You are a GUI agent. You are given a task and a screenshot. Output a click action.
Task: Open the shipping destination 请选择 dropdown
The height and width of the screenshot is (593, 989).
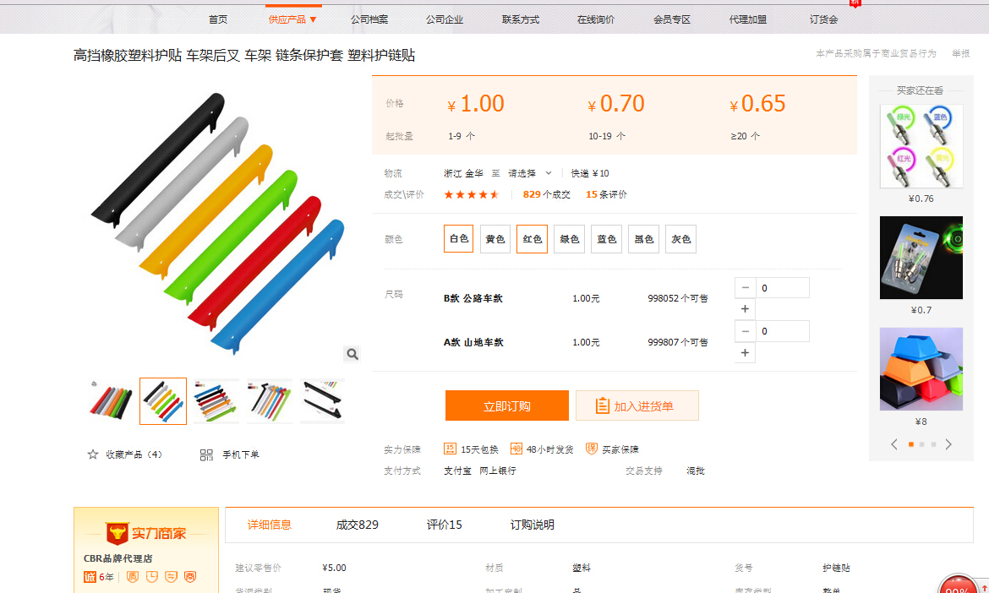(x=529, y=173)
